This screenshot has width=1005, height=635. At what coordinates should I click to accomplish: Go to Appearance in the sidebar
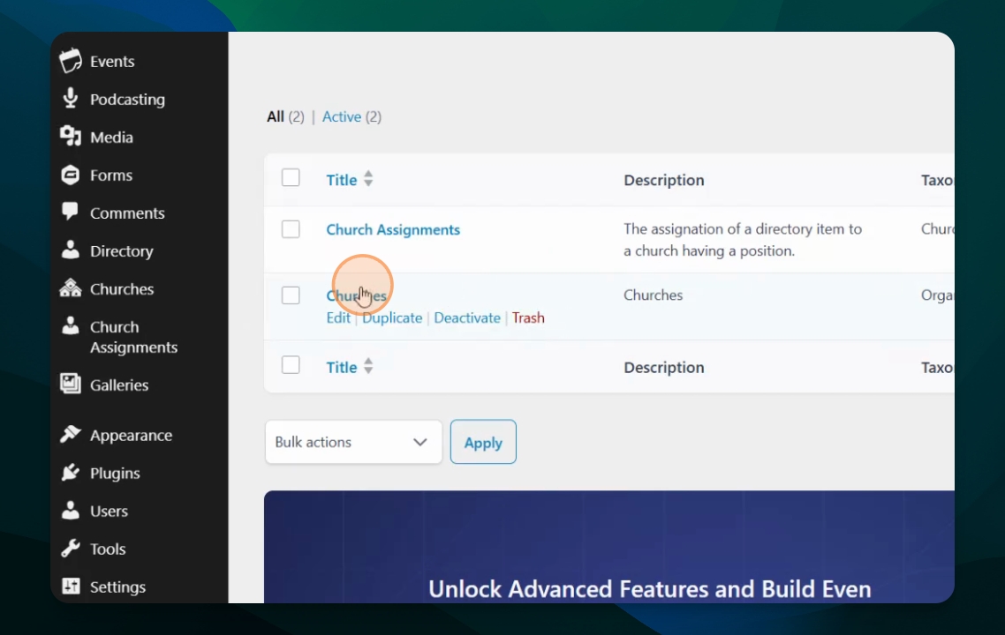132,436
